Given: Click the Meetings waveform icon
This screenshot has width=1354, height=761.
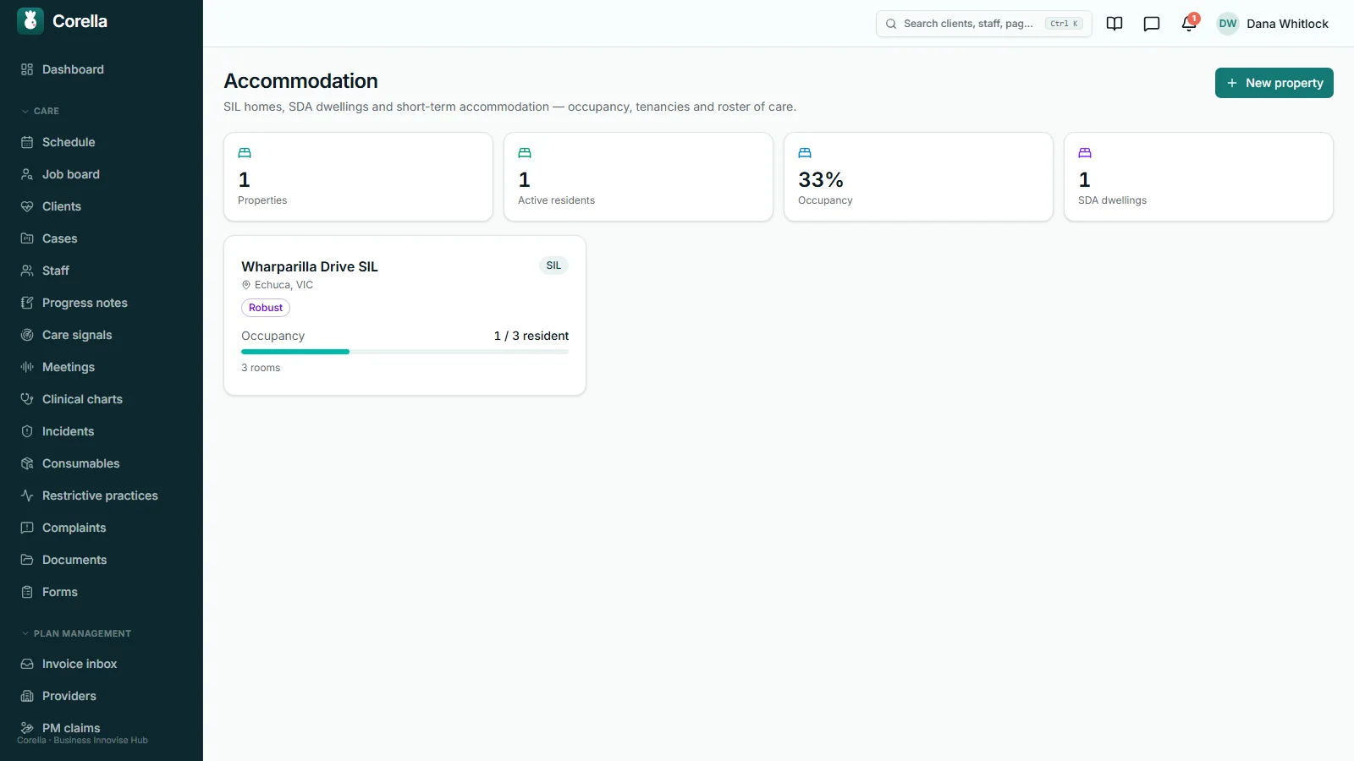Looking at the screenshot, I should pyautogui.click(x=27, y=367).
